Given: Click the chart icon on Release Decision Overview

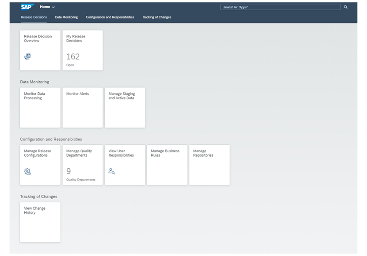Looking at the screenshot, I should pyautogui.click(x=27, y=56).
